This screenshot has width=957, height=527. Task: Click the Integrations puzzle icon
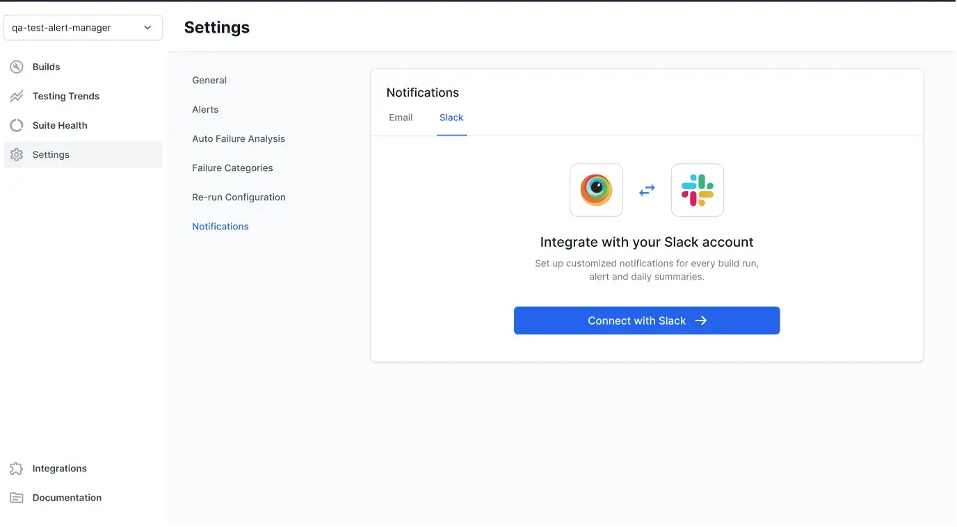tap(17, 469)
